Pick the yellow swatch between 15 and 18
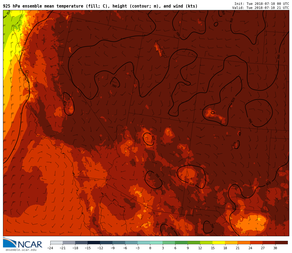This screenshot has height=253, width=292. click(219, 242)
